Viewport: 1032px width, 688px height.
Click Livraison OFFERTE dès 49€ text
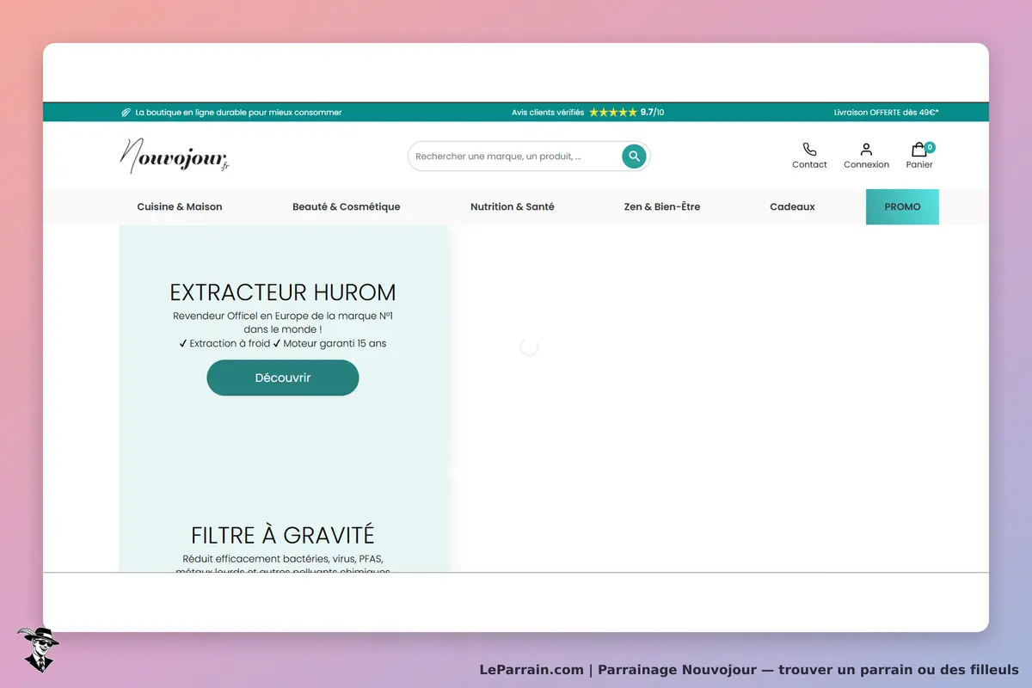pos(887,113)
